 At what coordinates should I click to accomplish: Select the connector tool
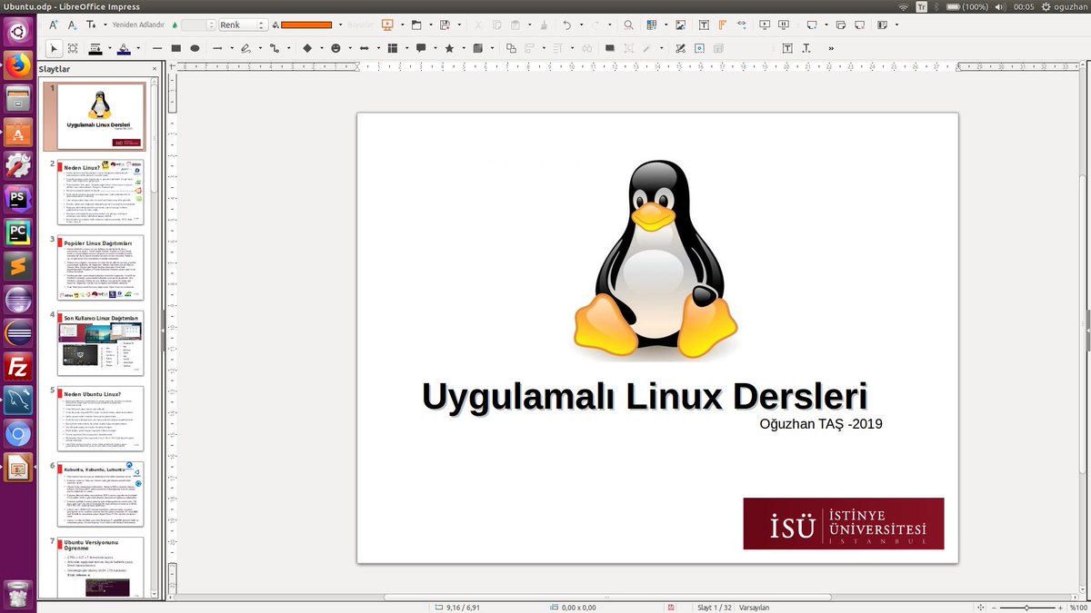point(274,48)
